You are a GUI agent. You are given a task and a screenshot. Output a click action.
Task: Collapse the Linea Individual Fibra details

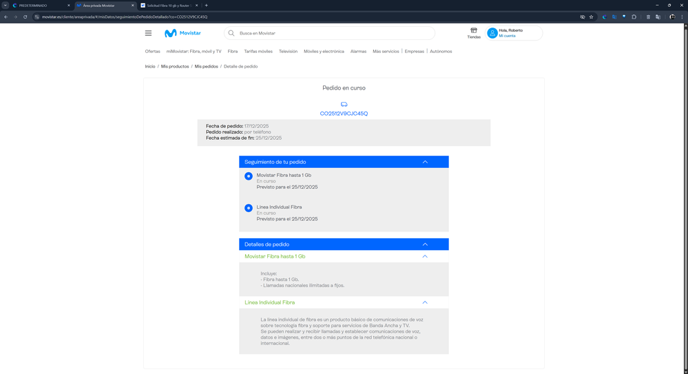[425, 302]
